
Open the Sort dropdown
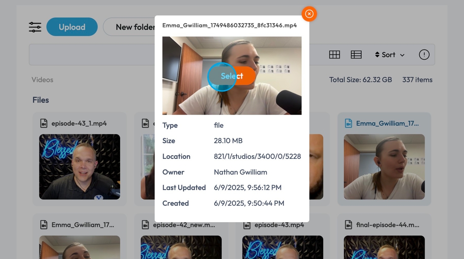coord(389,55)
